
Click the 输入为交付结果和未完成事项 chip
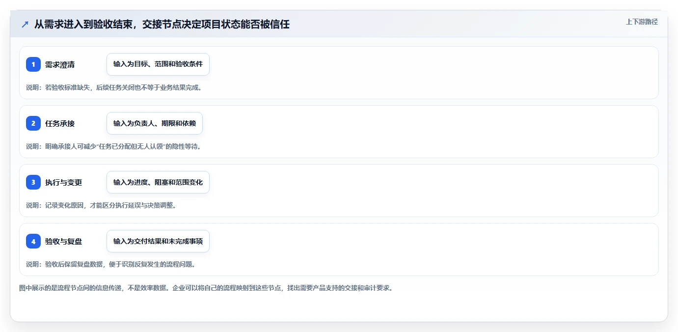tap(158, 241)
